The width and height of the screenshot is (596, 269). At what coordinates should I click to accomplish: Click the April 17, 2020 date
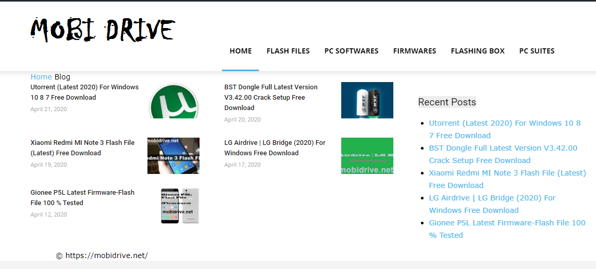pos(242,165)
